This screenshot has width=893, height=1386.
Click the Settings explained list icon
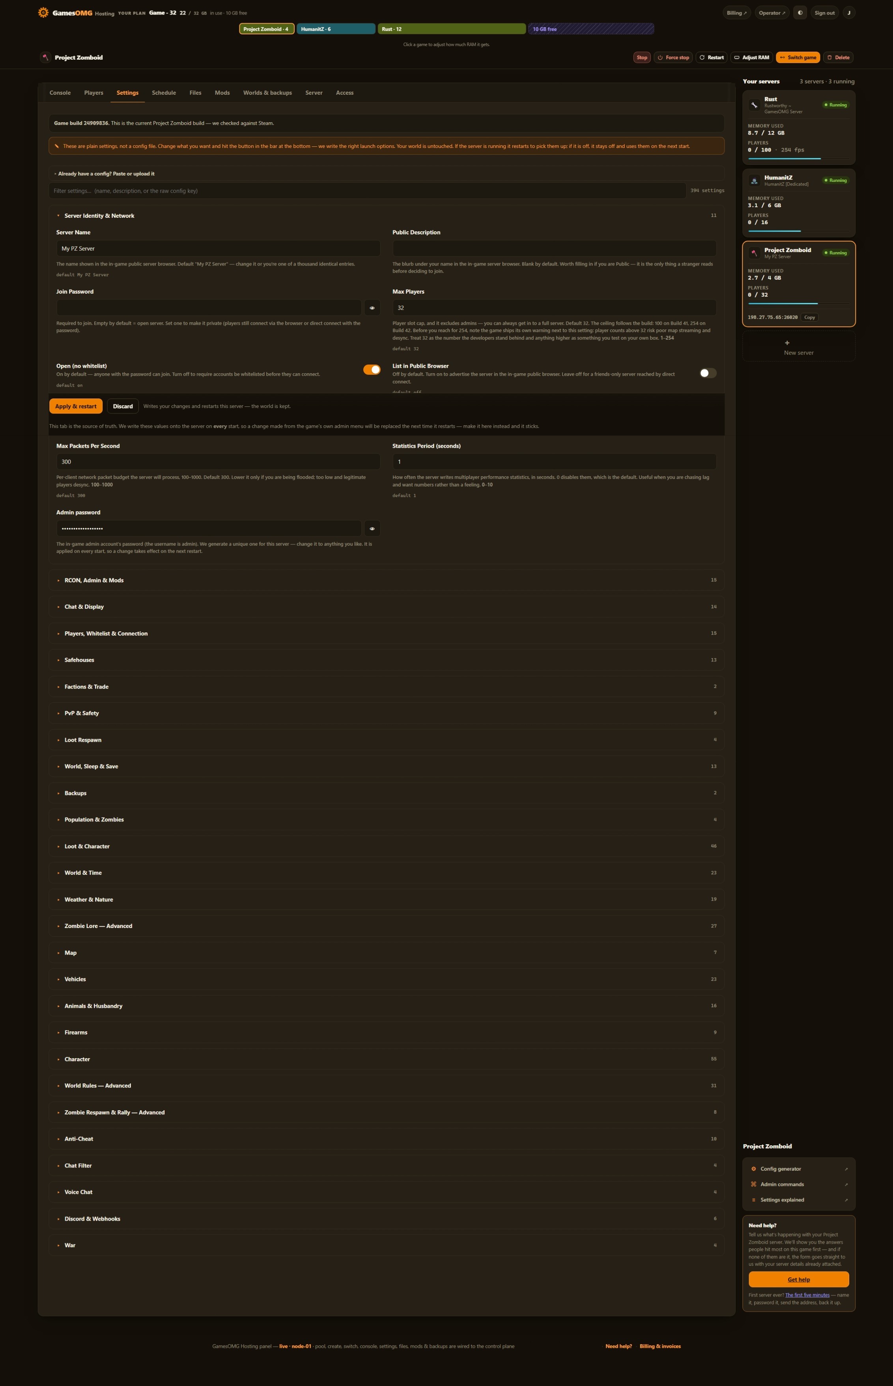(x=753, y=1200)
